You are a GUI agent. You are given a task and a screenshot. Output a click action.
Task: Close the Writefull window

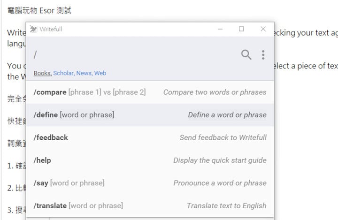(x=263, y=29)
